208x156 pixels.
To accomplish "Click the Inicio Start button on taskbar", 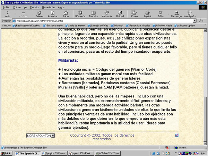I will 7,153.
